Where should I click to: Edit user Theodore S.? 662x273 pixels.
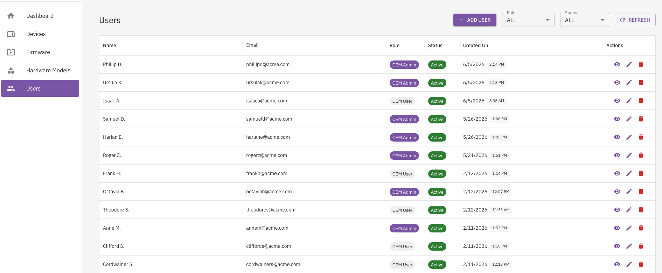point(629,210)
